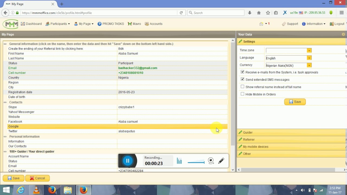Click the URL address bar

click(x=99, y=13)
